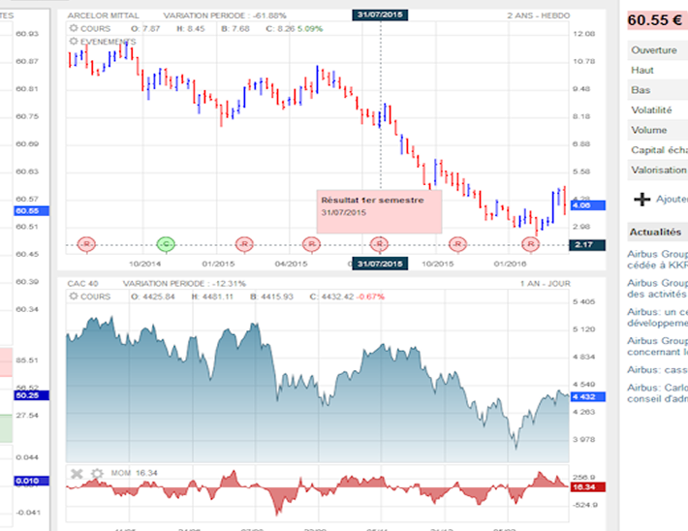This screenshot has width=688, height=531.
Task: Open the news link 'Airbus Group des activités'
Action: 657,289
